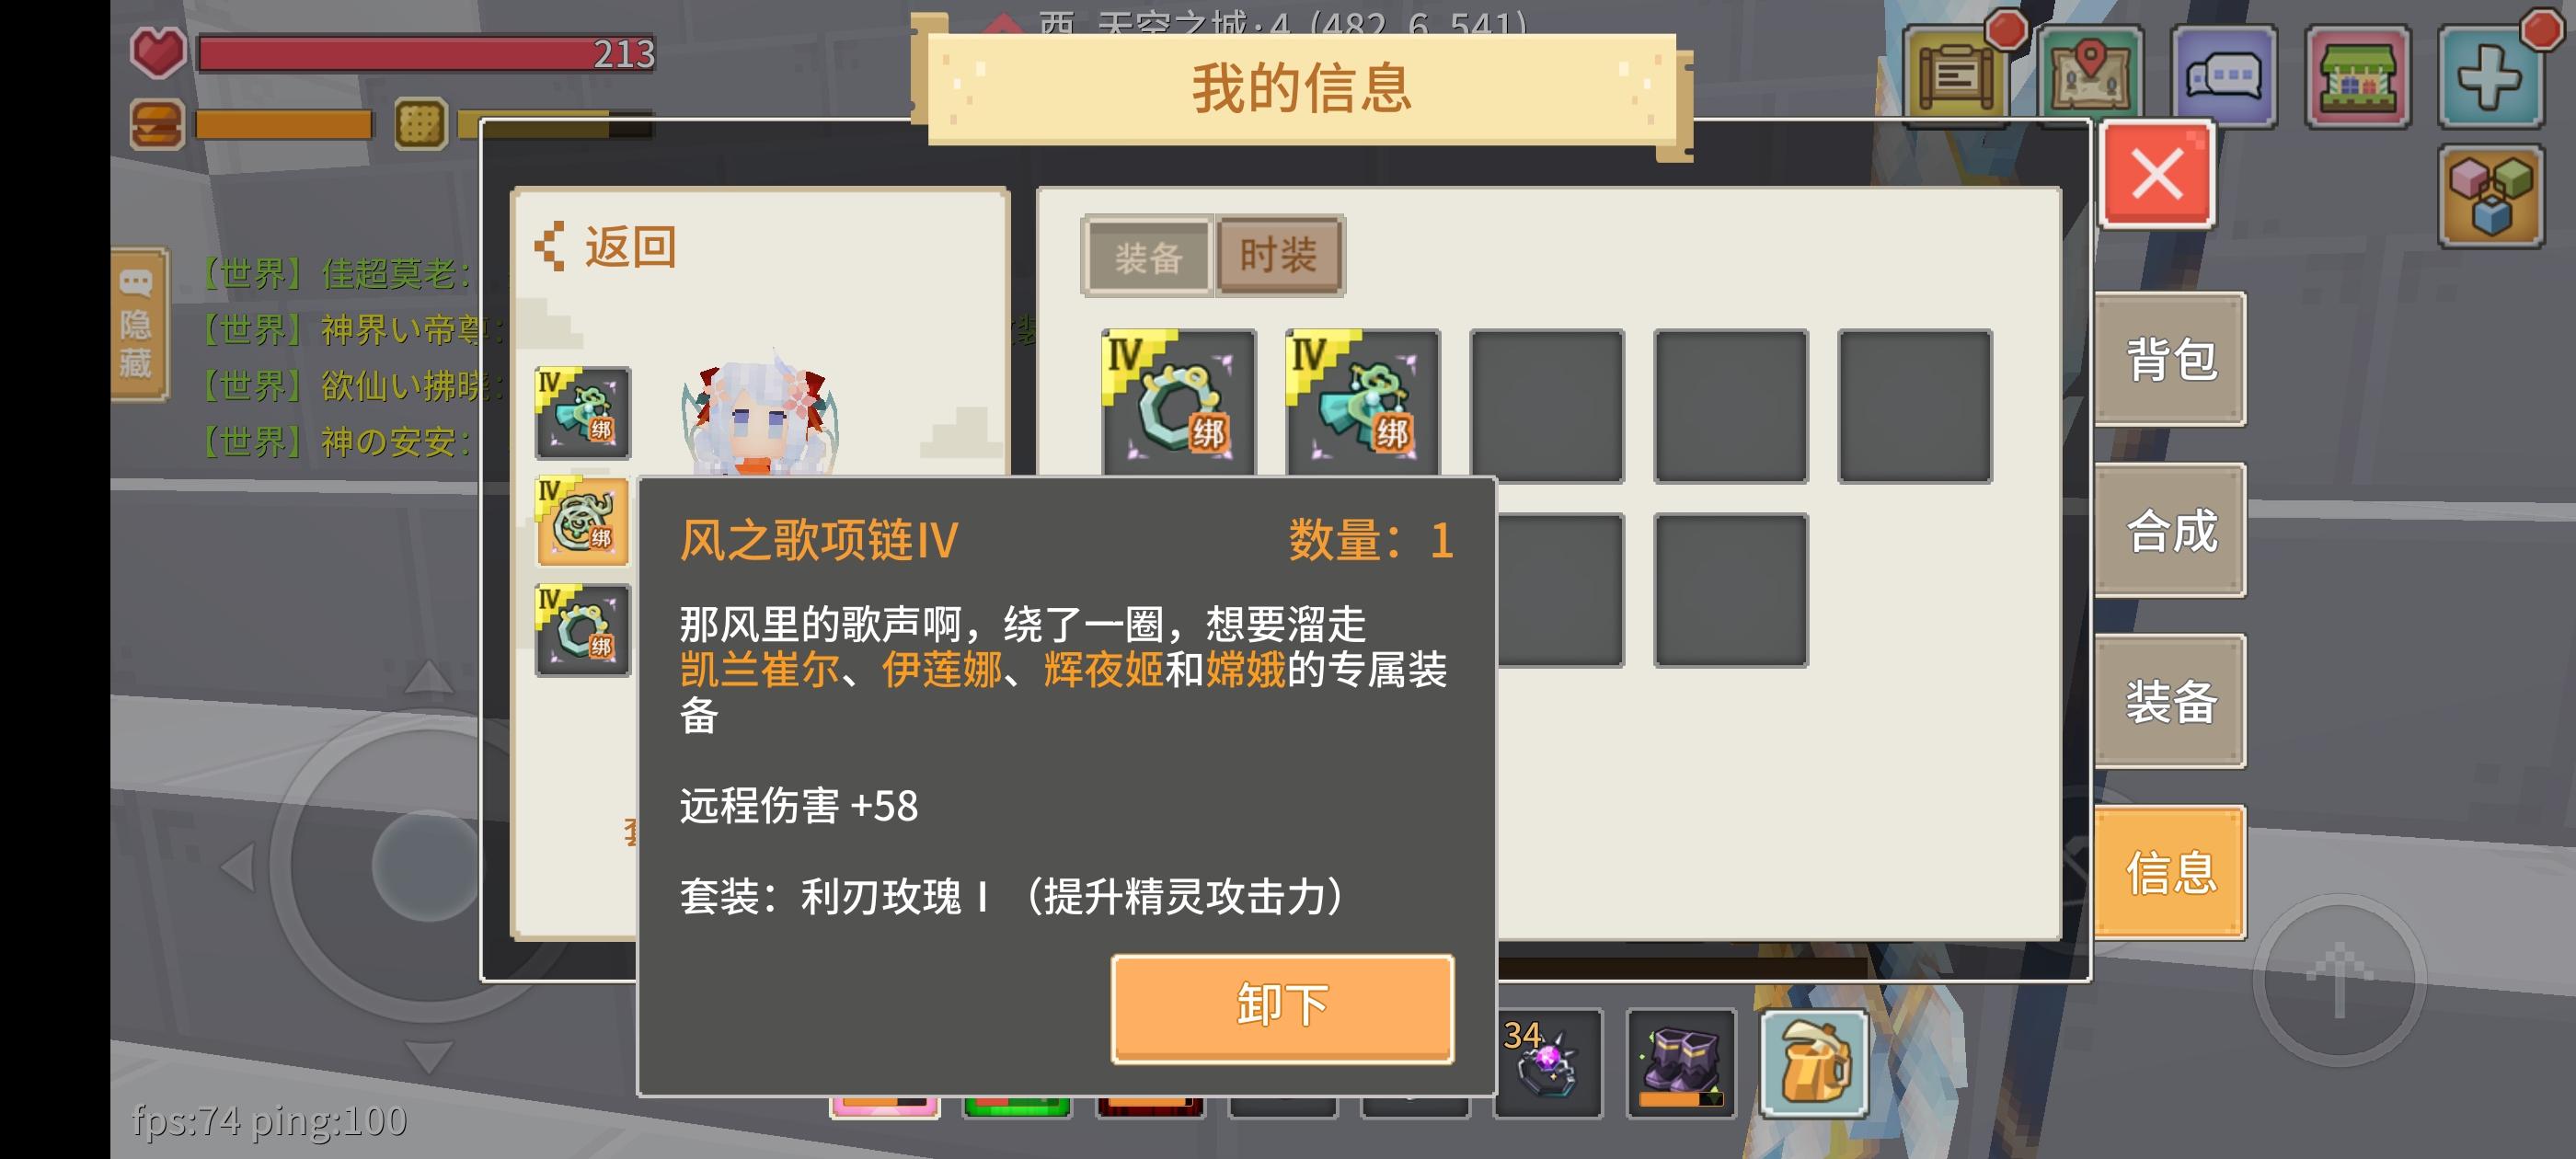Open the 合成 crafting side button

[2169, 530]
